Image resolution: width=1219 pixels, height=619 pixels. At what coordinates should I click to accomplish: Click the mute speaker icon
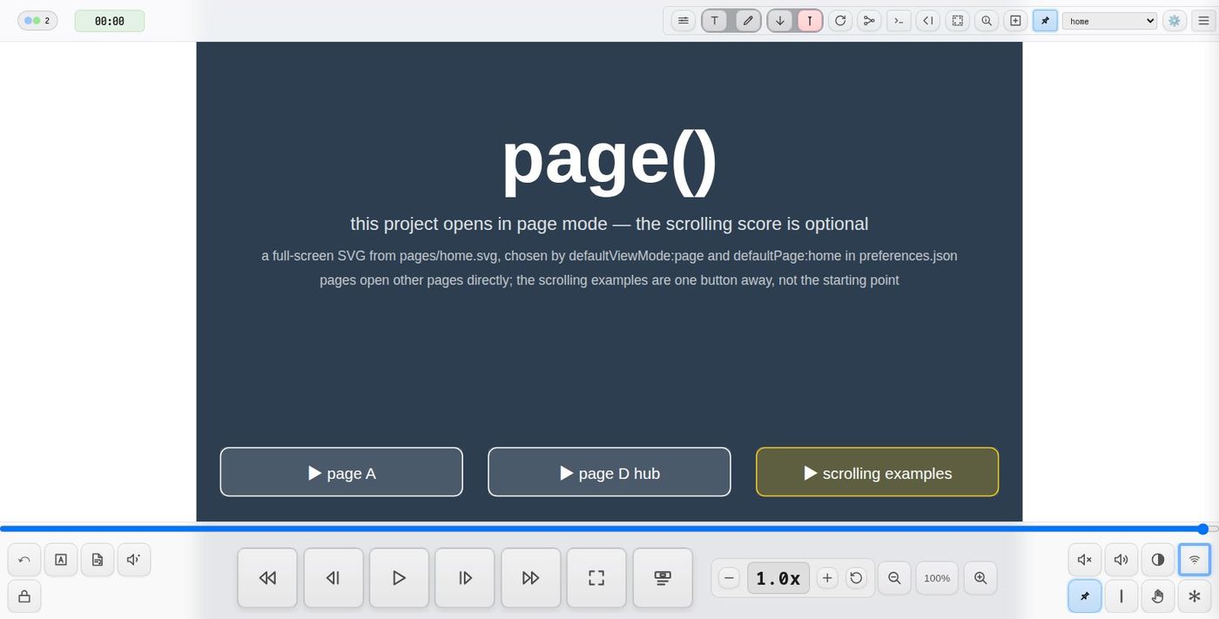(1085, 560)
